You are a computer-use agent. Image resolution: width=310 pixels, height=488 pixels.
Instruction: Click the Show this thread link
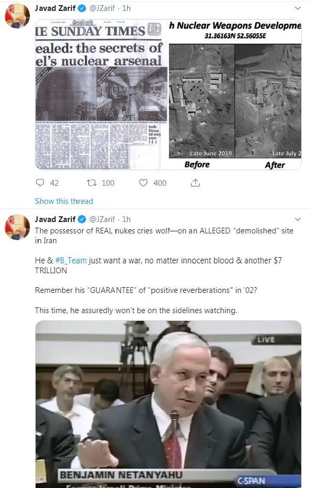(64, 201)
